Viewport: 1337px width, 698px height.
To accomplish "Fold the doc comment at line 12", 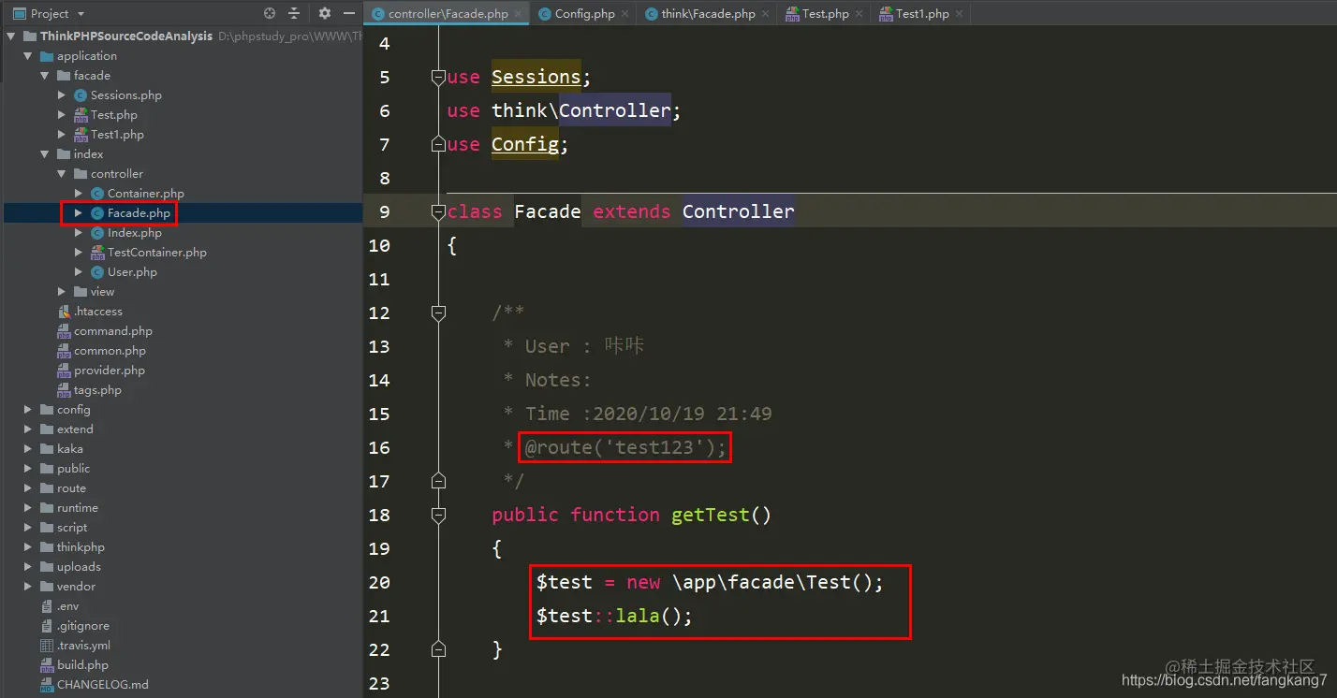I will (x=438, y=313).
